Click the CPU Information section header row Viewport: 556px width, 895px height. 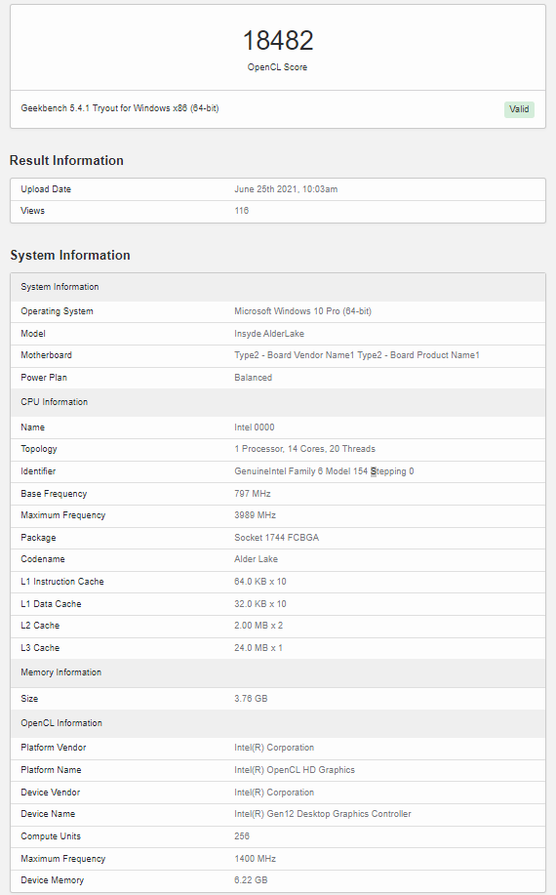(278, 402)
